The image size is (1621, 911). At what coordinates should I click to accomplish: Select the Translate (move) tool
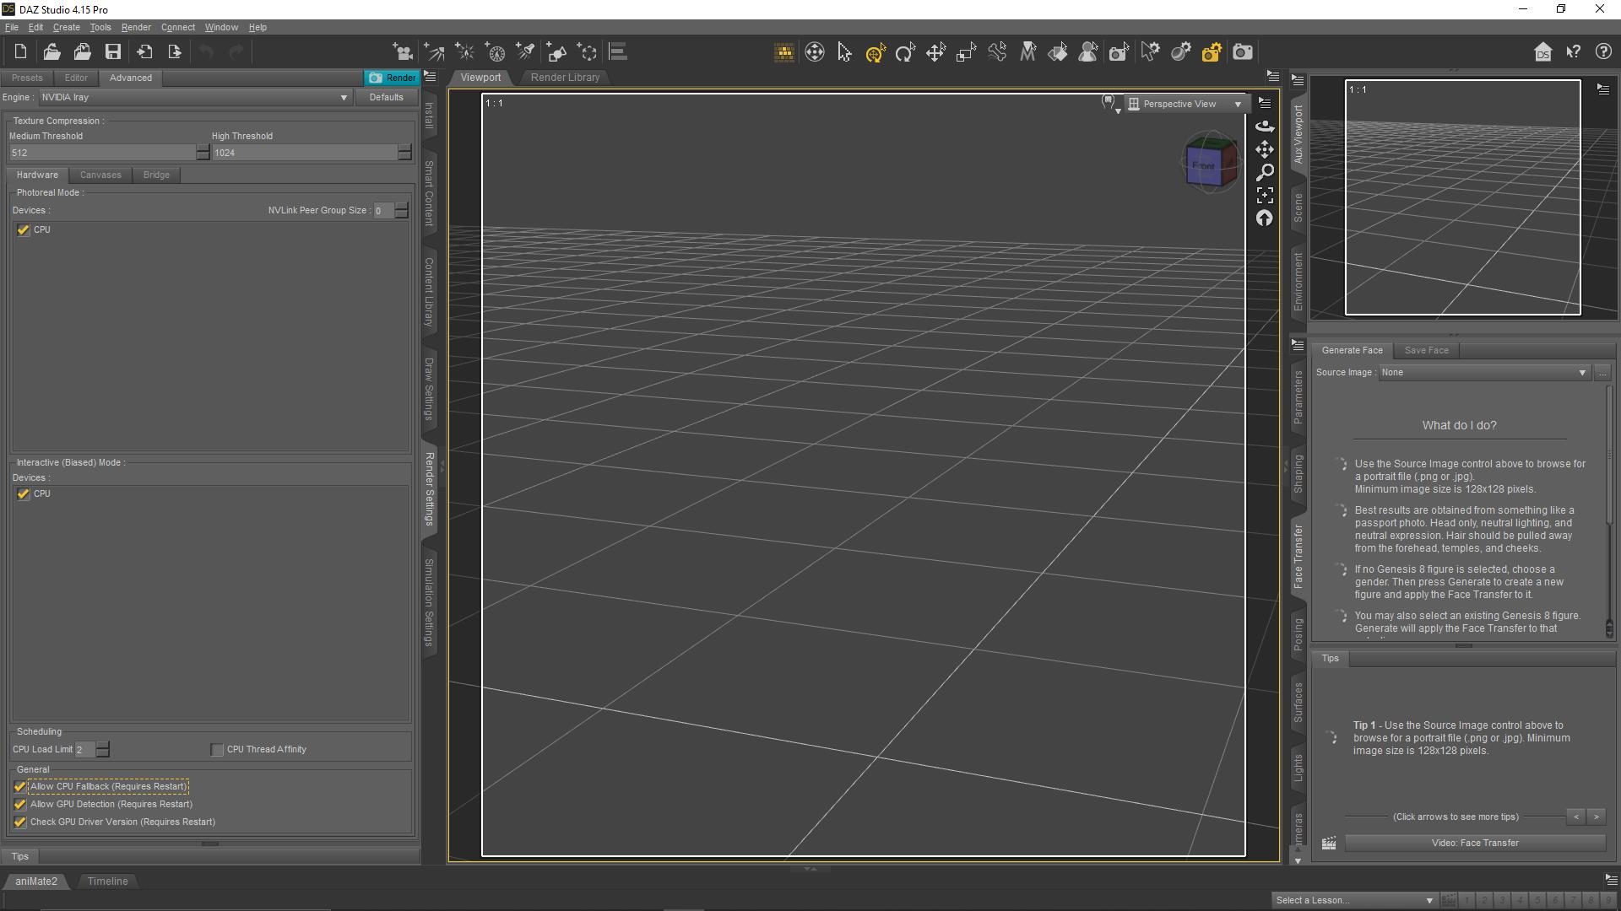pyautogui.click(x=935, y=52)
